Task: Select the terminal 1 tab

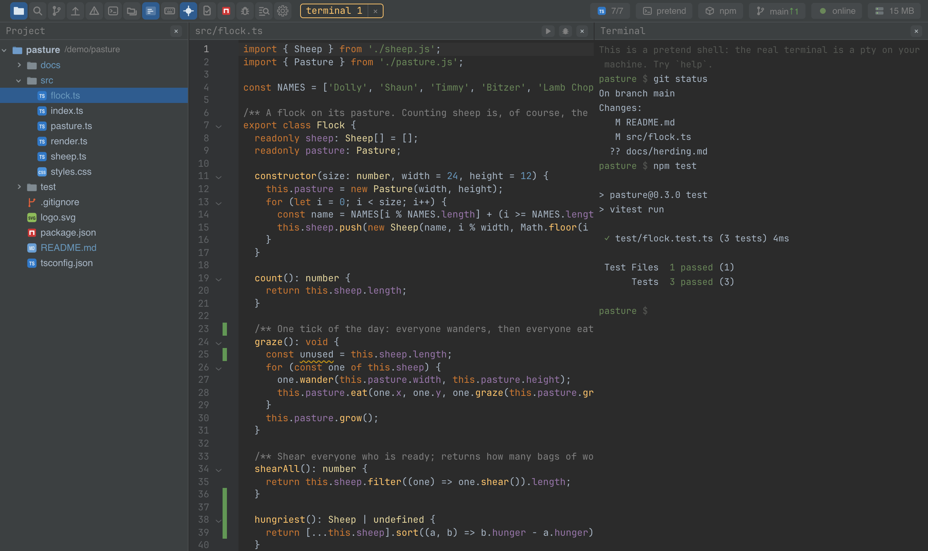Action: (x=334, y=11)
